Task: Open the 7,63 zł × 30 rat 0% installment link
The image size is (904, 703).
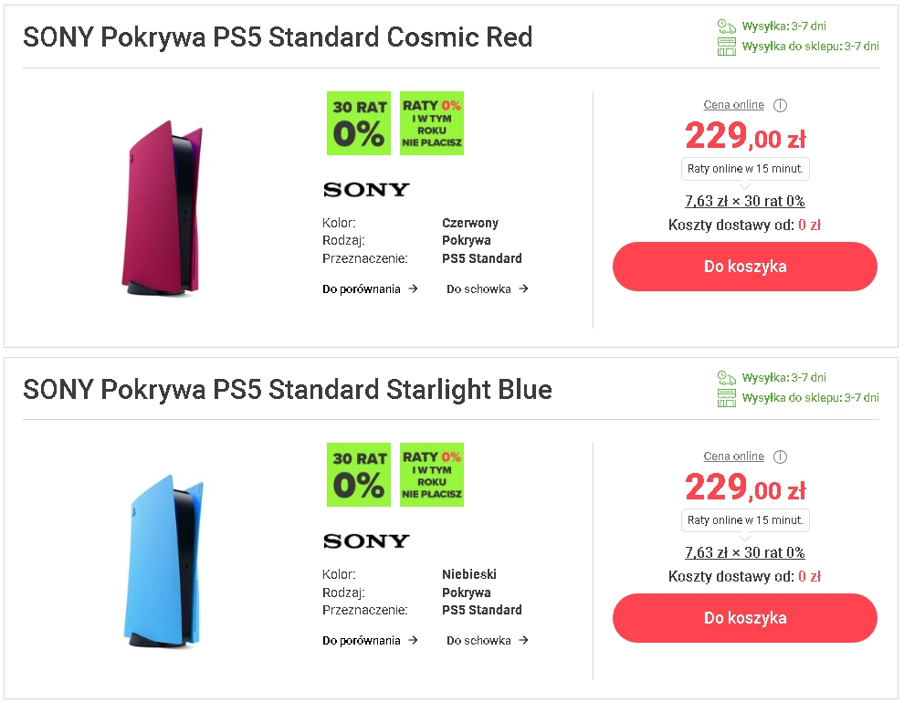Action: 745,200
